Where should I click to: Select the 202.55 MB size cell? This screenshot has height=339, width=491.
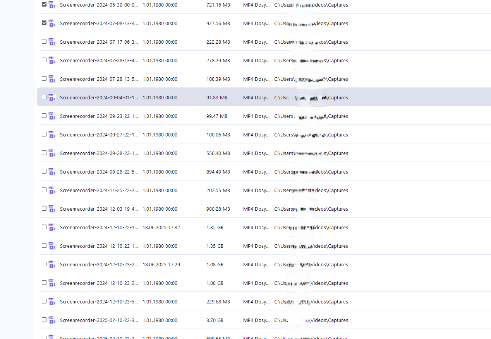coord(218,190)
